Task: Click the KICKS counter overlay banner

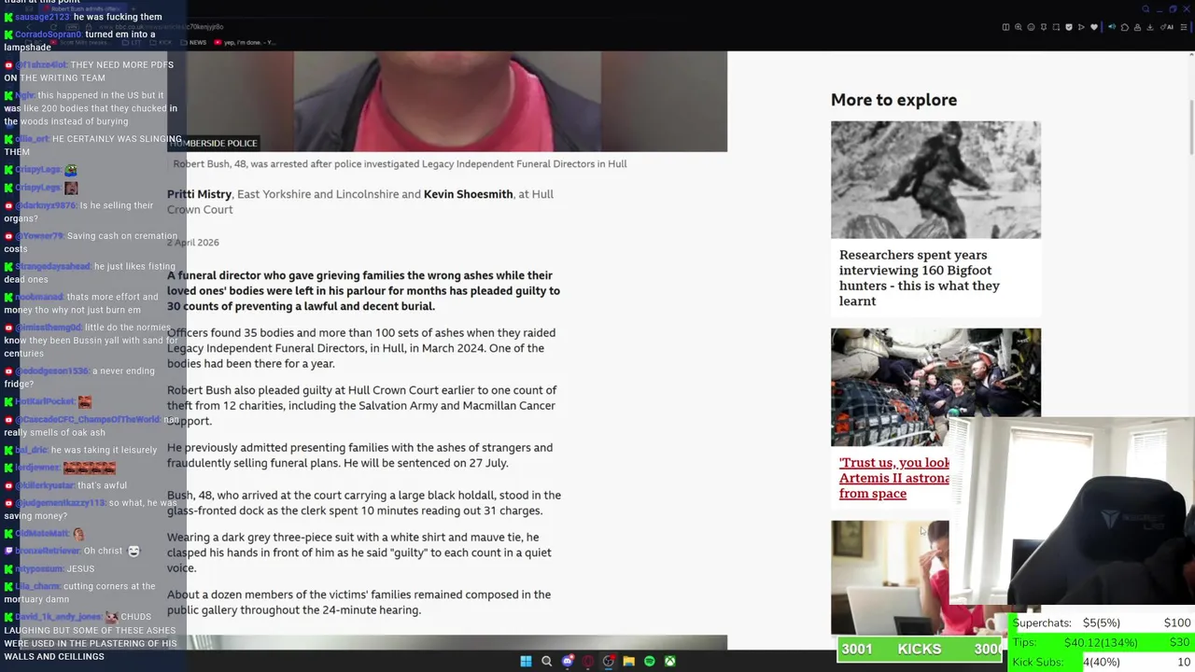Action: 921,649
